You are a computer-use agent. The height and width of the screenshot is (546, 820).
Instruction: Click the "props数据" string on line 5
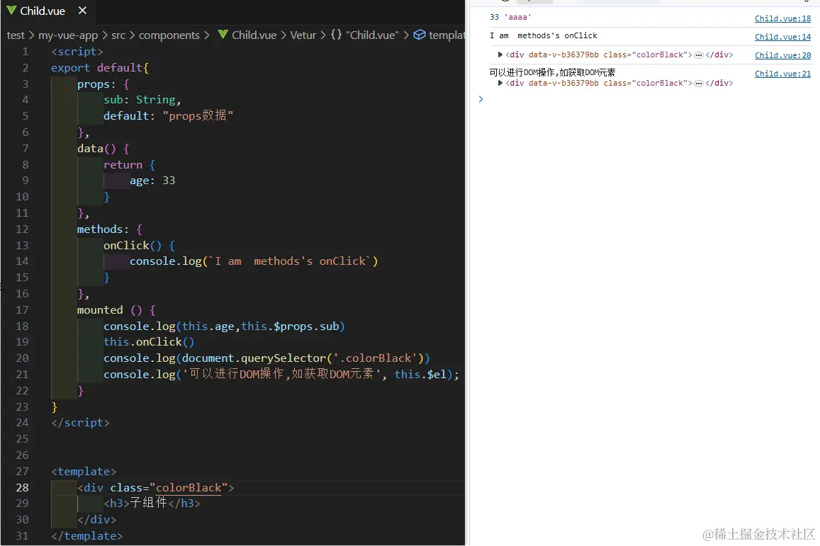198,115
